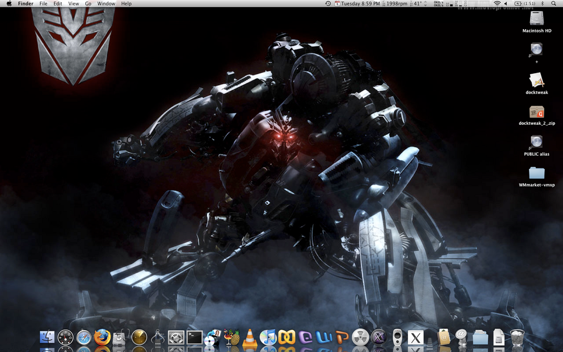563x352 pixels.
Task: Open Spotlight search magnifier
Action: pos(553,4)
